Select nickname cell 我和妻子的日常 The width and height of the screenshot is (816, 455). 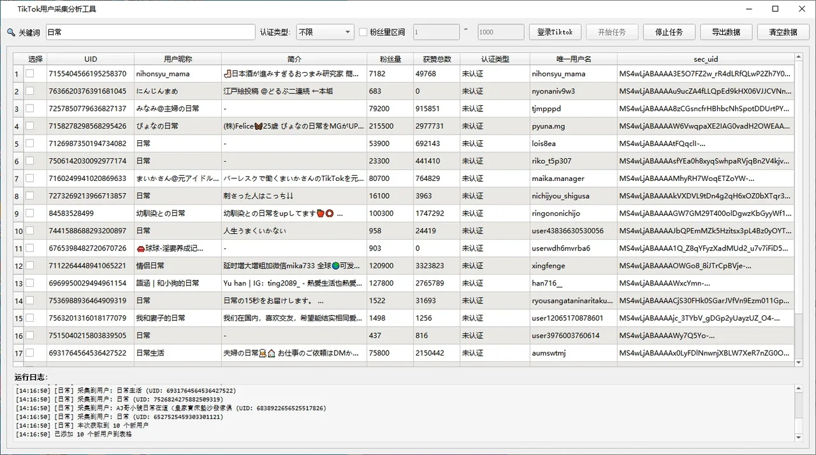178,317
